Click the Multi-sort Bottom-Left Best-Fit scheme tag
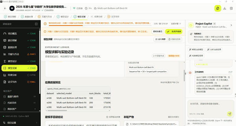Image resolution: width=236 pixels, height=126 pixels. (x=141, y=67)
